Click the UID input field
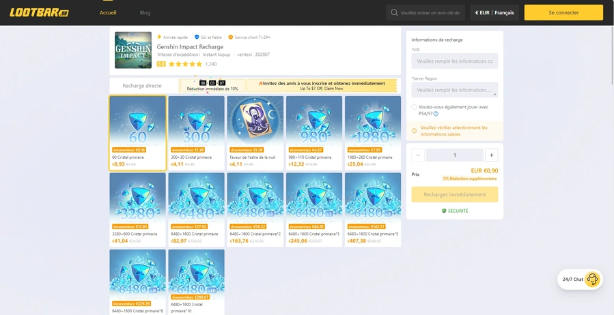This screenshot has height=315, width=614. pyautogui.click(x=455, y=61)
